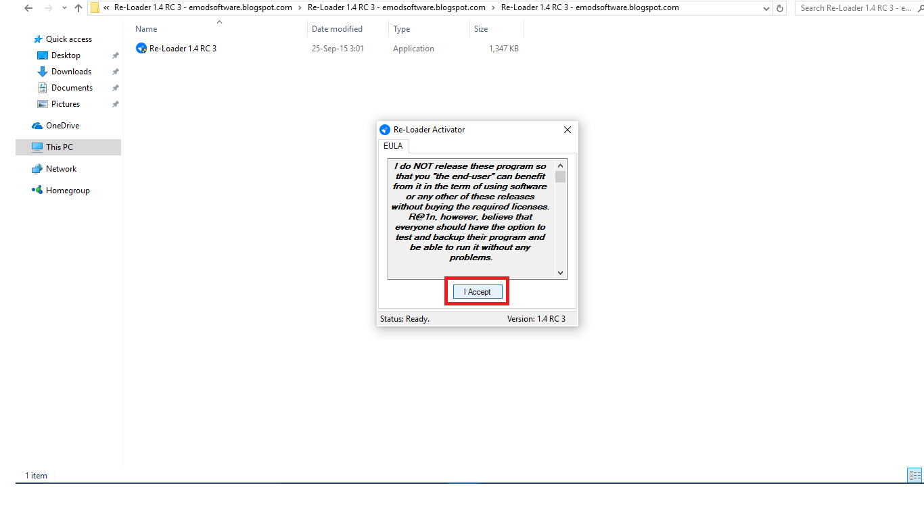Screen dimensions: 924x519
Task: Click the Pictures icon in sidebar
Action: 43,104
